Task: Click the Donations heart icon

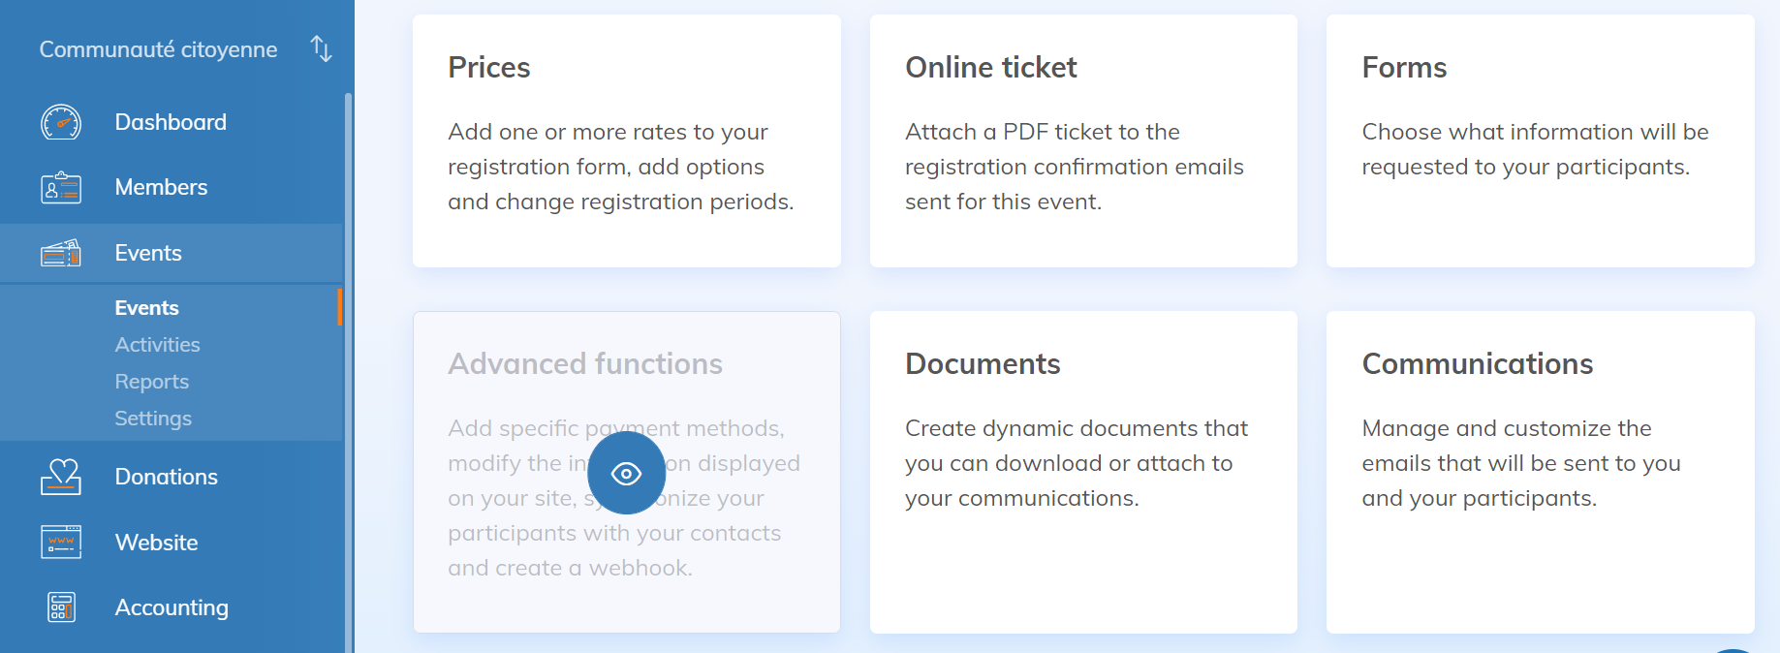Action: (61, 477)
